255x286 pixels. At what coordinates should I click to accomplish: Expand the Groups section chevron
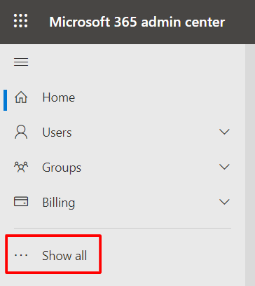[224, 167]
